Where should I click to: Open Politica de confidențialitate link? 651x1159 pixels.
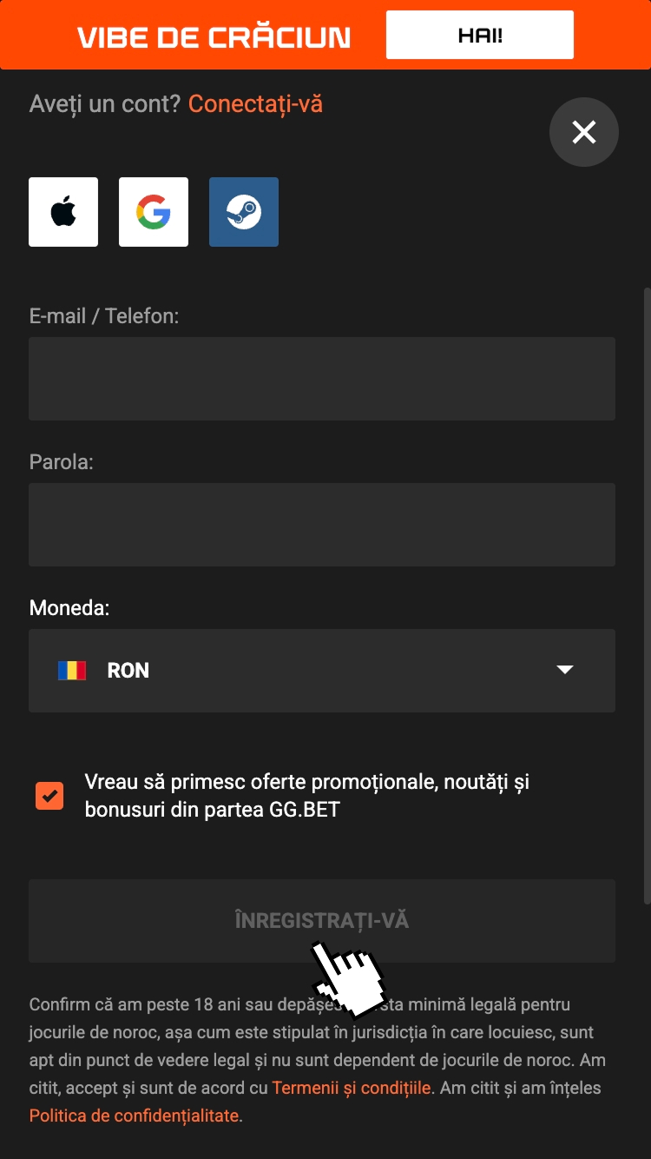[x=134, y=1116]
